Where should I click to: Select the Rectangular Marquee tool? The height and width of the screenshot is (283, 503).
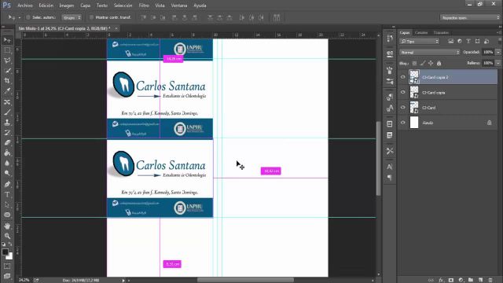(7, 50)
